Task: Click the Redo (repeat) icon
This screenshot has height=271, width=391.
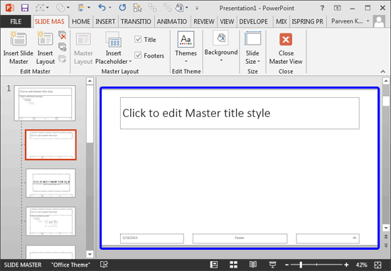Action: [x=122, y=8]
